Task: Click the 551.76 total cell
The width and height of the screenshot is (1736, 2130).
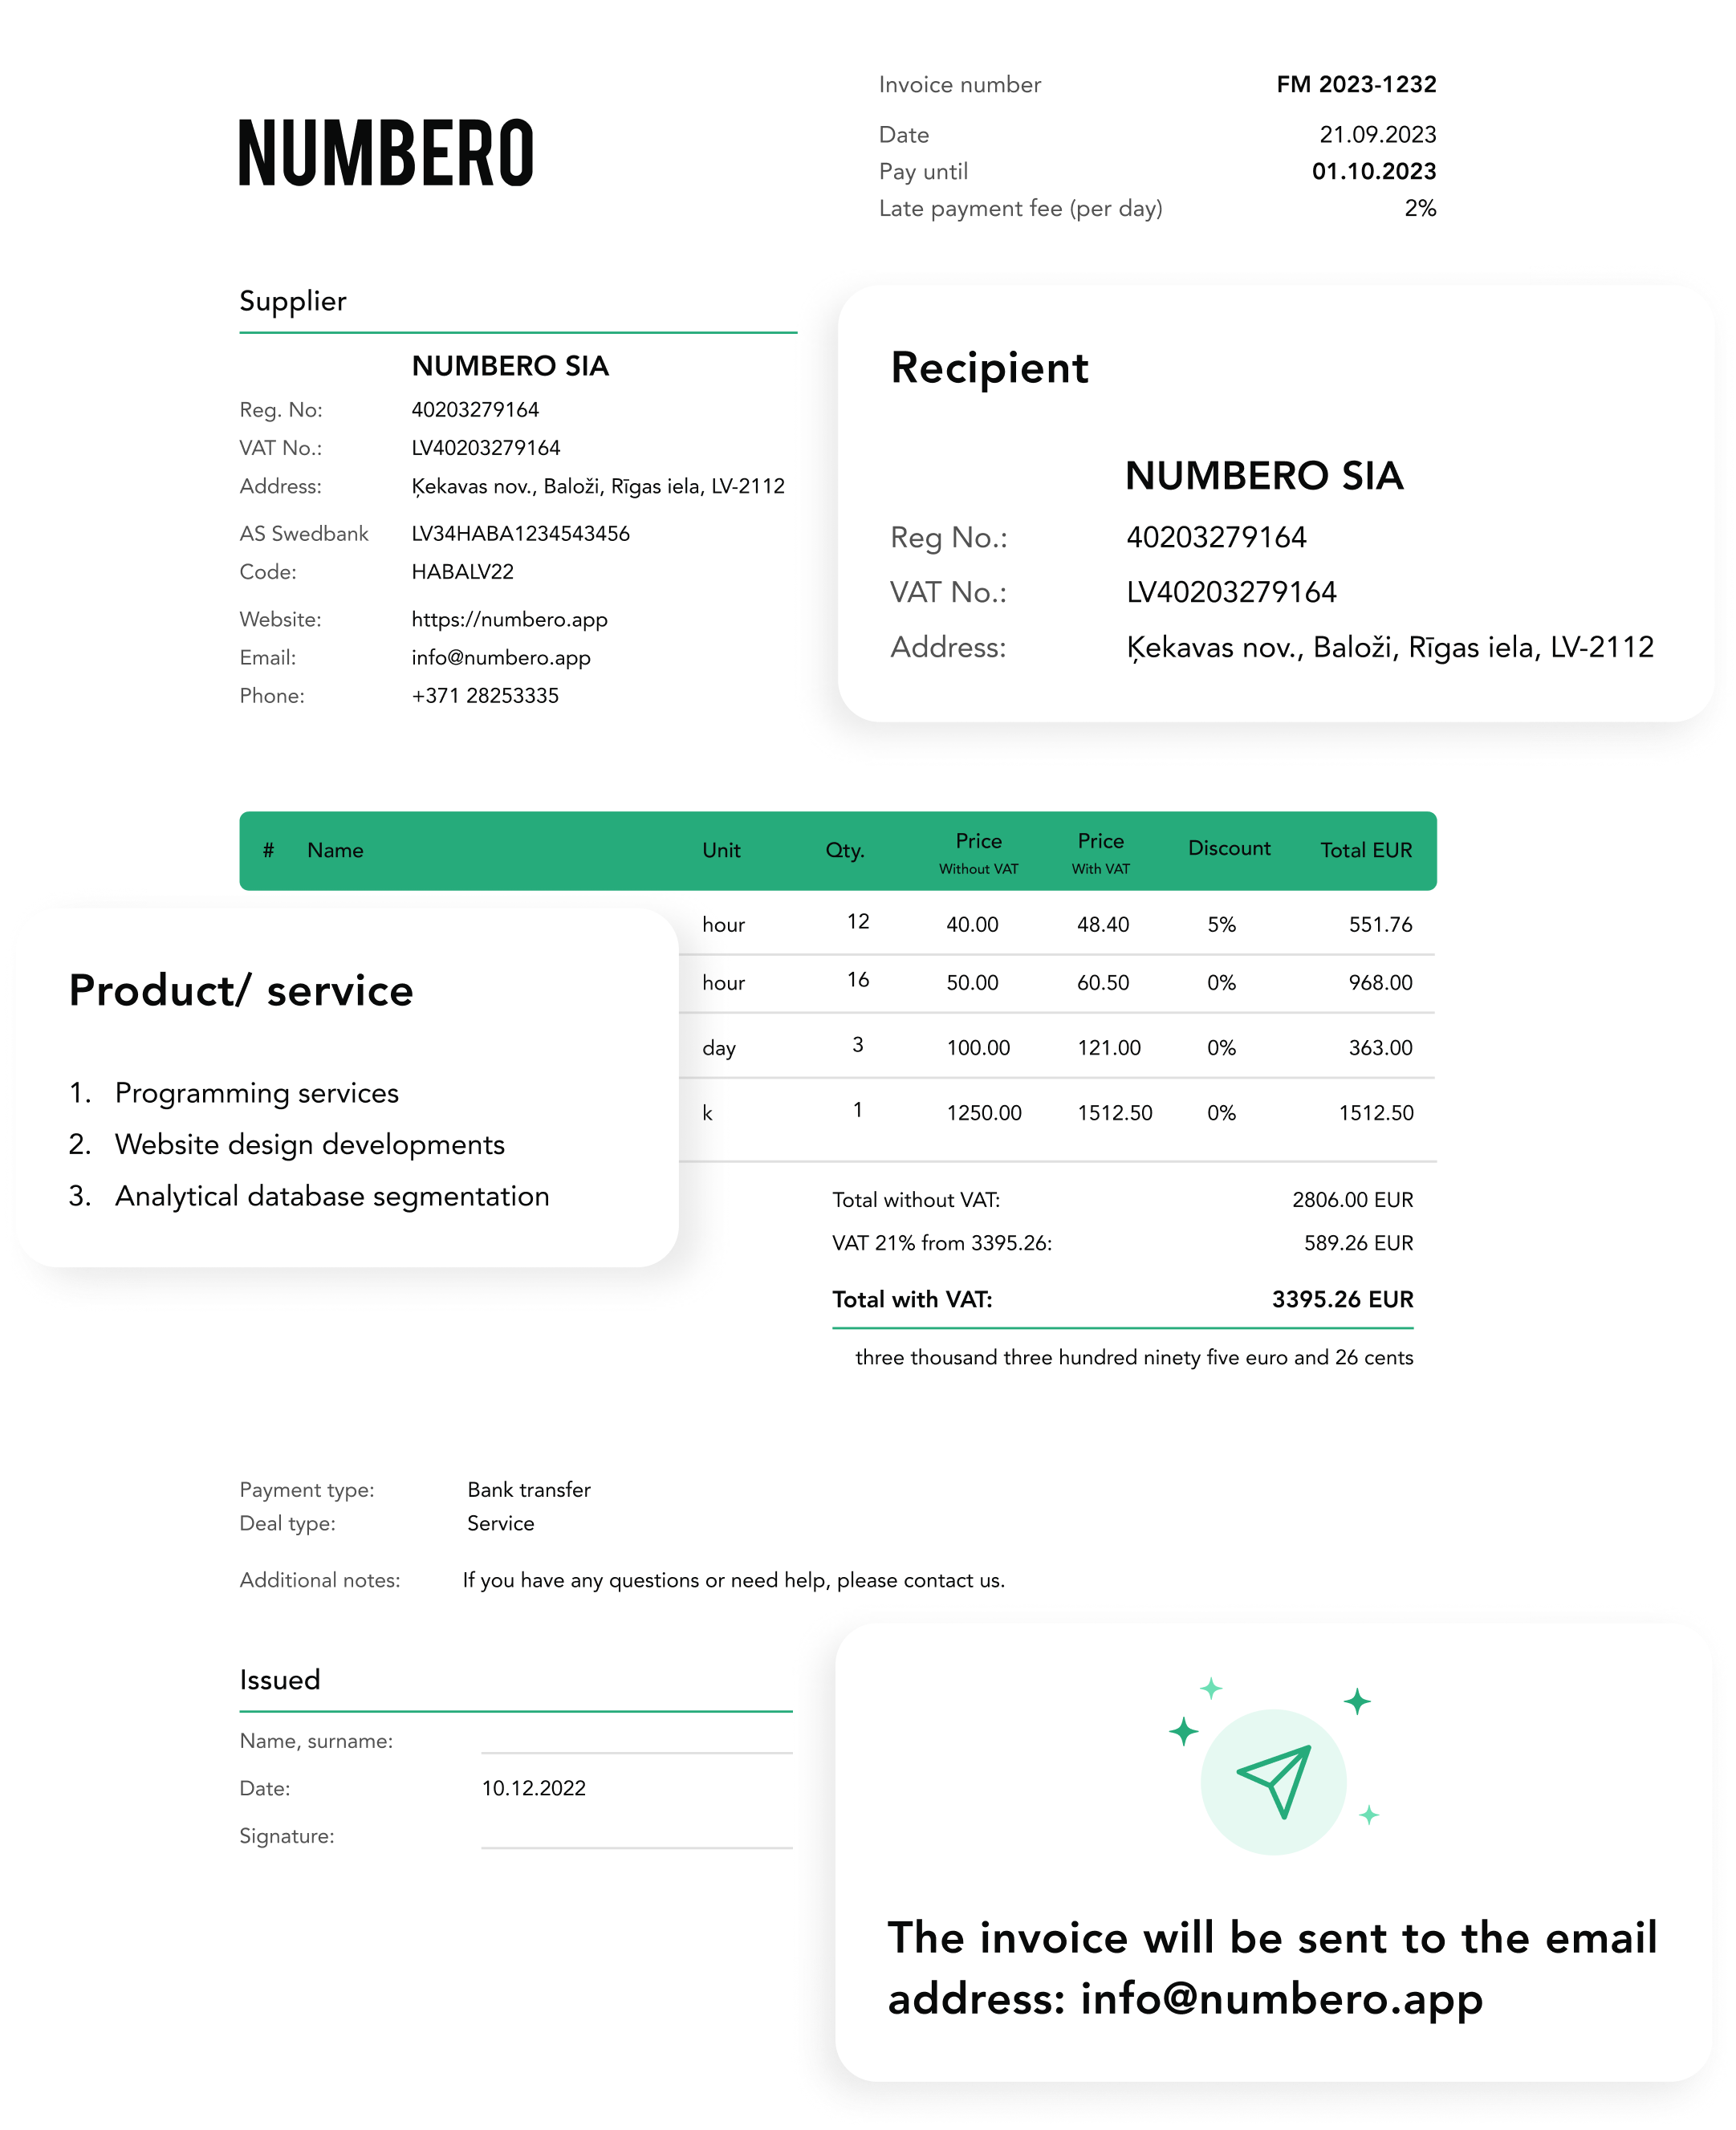Action: (x=1380, y=924)
